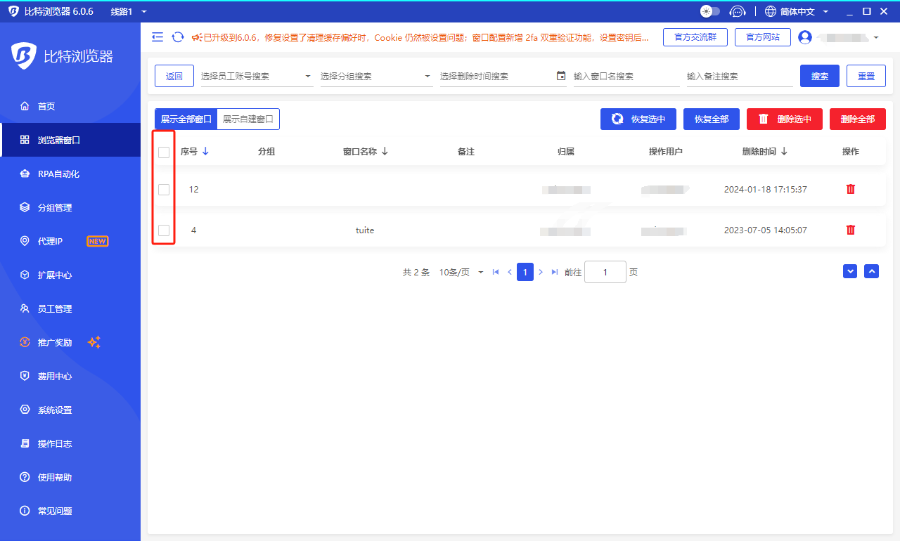Check the checkbox for row 12
Viewport: 900px width, 541px height.
click(164, 190)
